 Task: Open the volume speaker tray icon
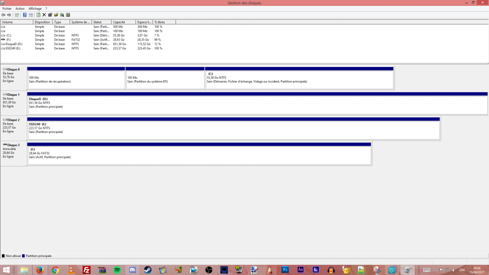[x=454, y=270]
